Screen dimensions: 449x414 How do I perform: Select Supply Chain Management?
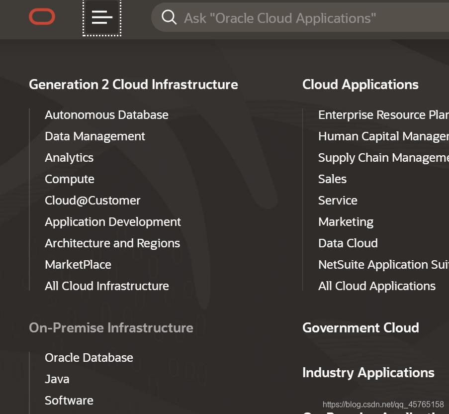coord(383,158)
